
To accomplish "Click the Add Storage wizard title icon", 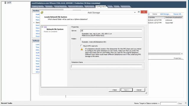I will [42, 12].
